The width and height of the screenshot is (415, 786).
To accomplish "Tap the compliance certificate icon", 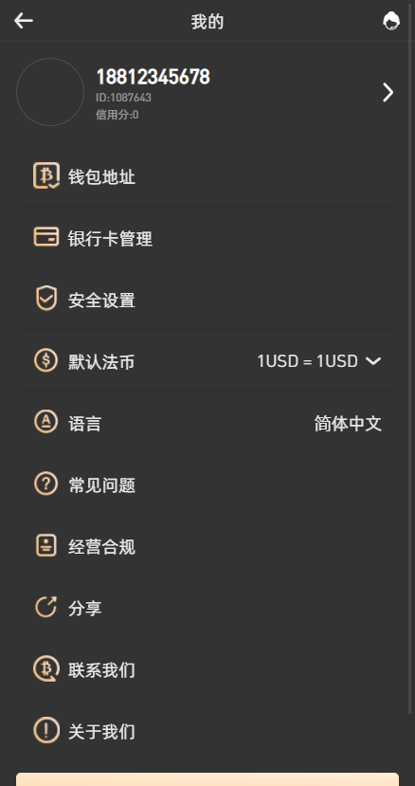I will pyautogui.click(x=46, y=545).
